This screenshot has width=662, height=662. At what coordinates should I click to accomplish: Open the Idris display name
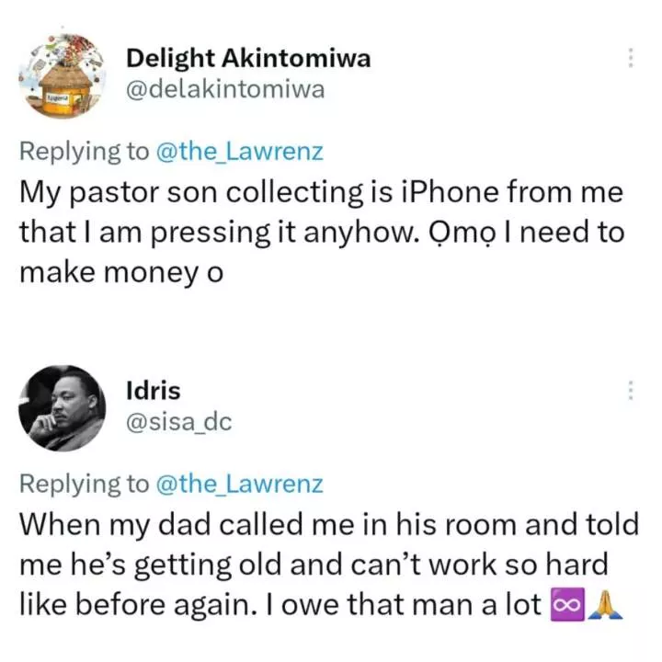tap(154, 391)
